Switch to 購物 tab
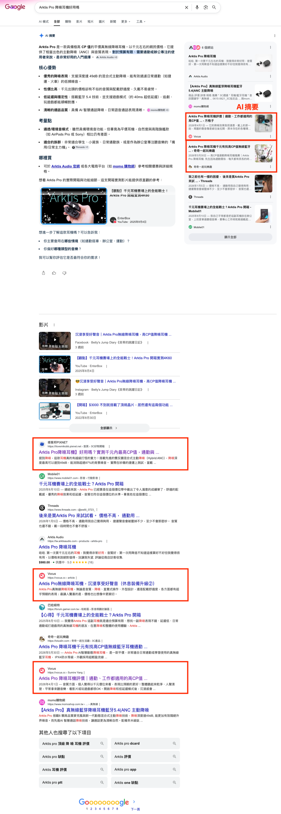 tap(68, 21)
